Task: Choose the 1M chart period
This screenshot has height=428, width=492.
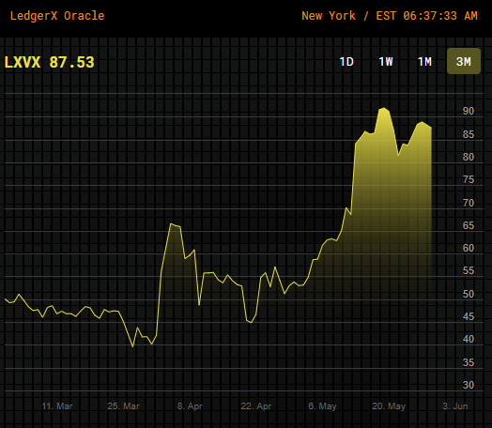Action: pos(424,61)
